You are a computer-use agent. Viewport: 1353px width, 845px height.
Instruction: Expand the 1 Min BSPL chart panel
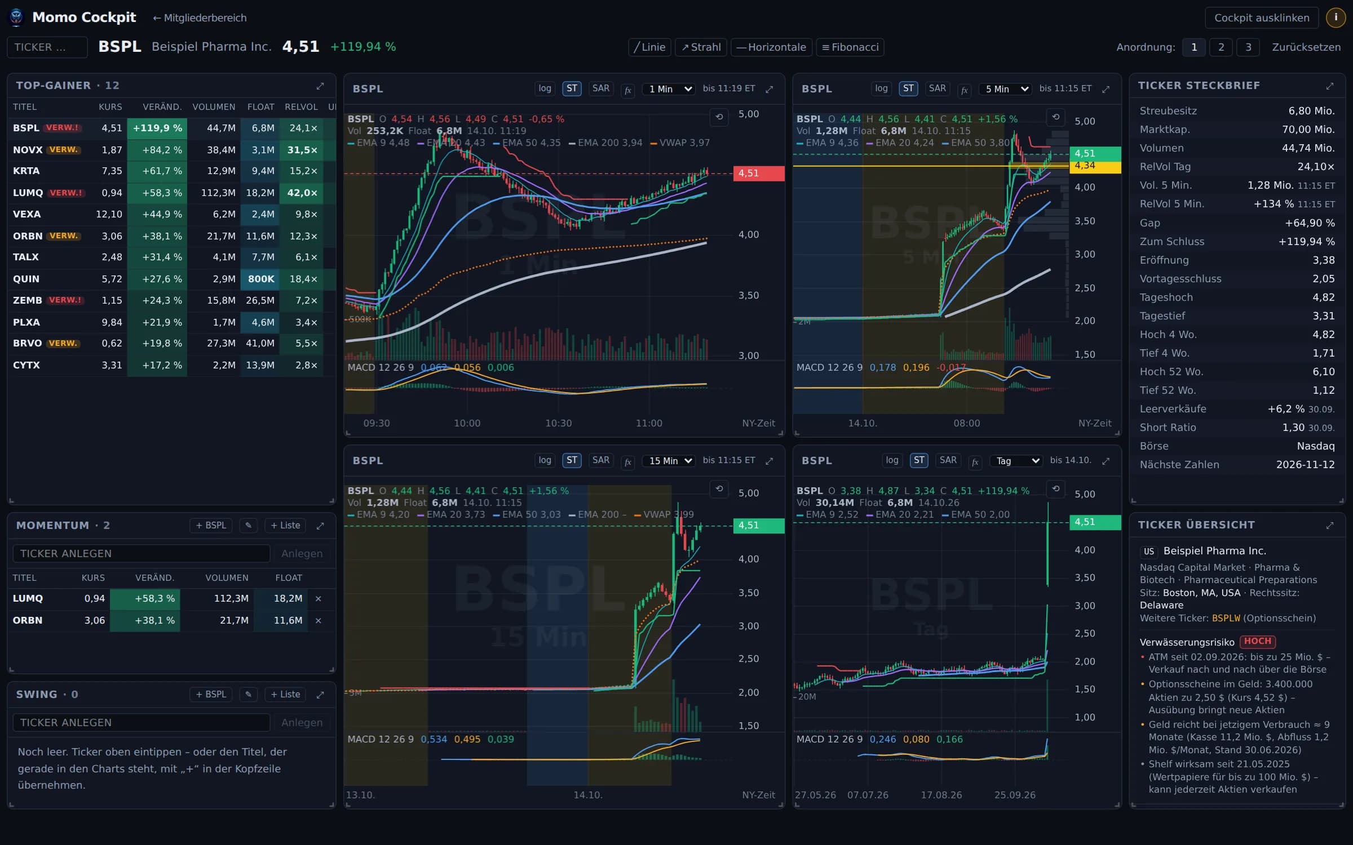click(770, 89)
